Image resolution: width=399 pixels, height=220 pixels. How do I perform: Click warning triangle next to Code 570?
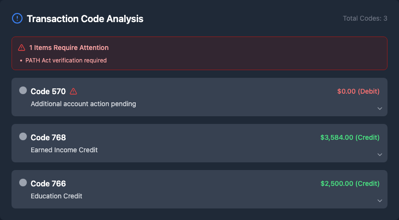[73, 91]
